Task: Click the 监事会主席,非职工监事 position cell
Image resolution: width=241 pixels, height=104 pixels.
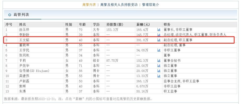Action: pyautogui.click(x=181, y=81)
